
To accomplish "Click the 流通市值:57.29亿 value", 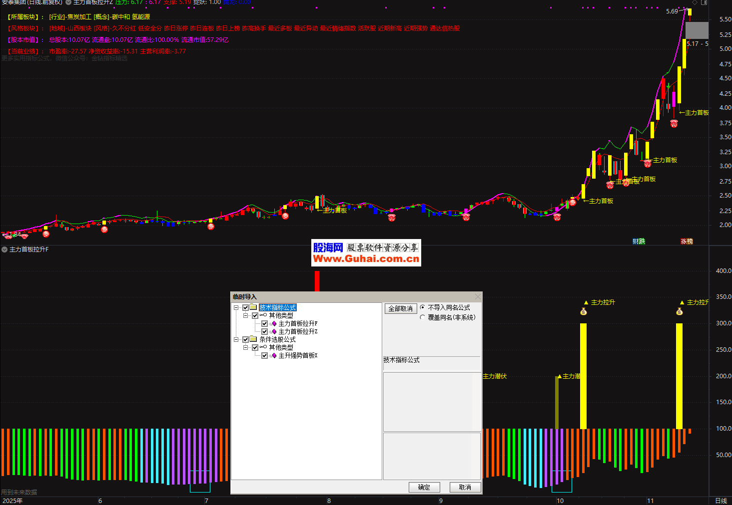I will tap(205, 40).
